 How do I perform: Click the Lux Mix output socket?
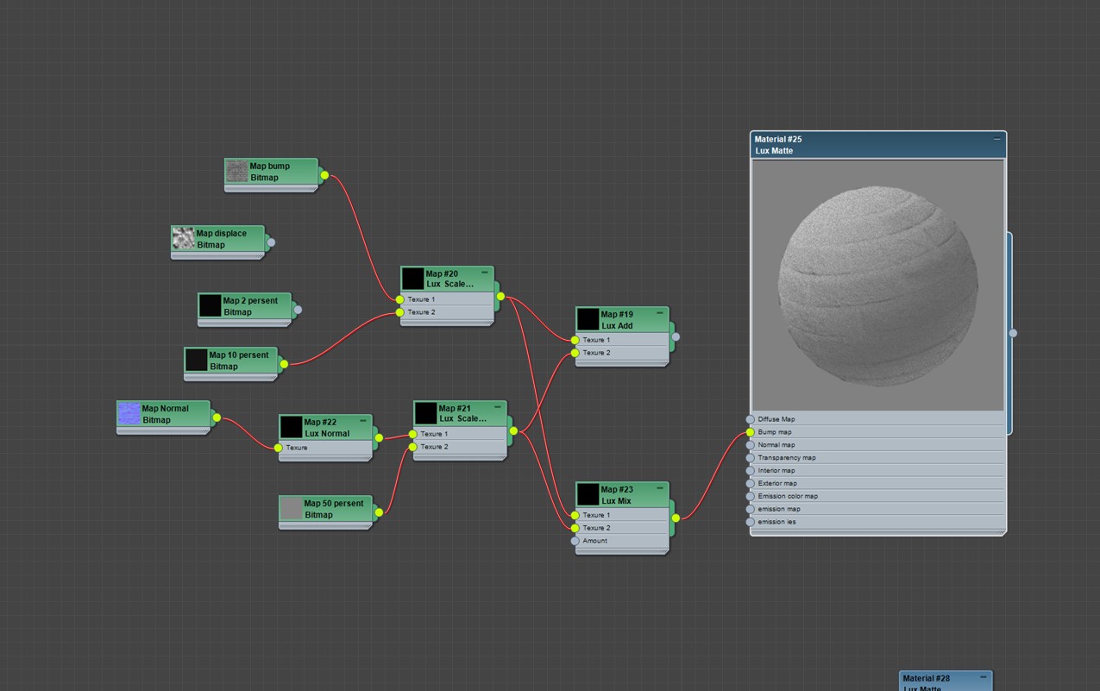coord(676,518)
